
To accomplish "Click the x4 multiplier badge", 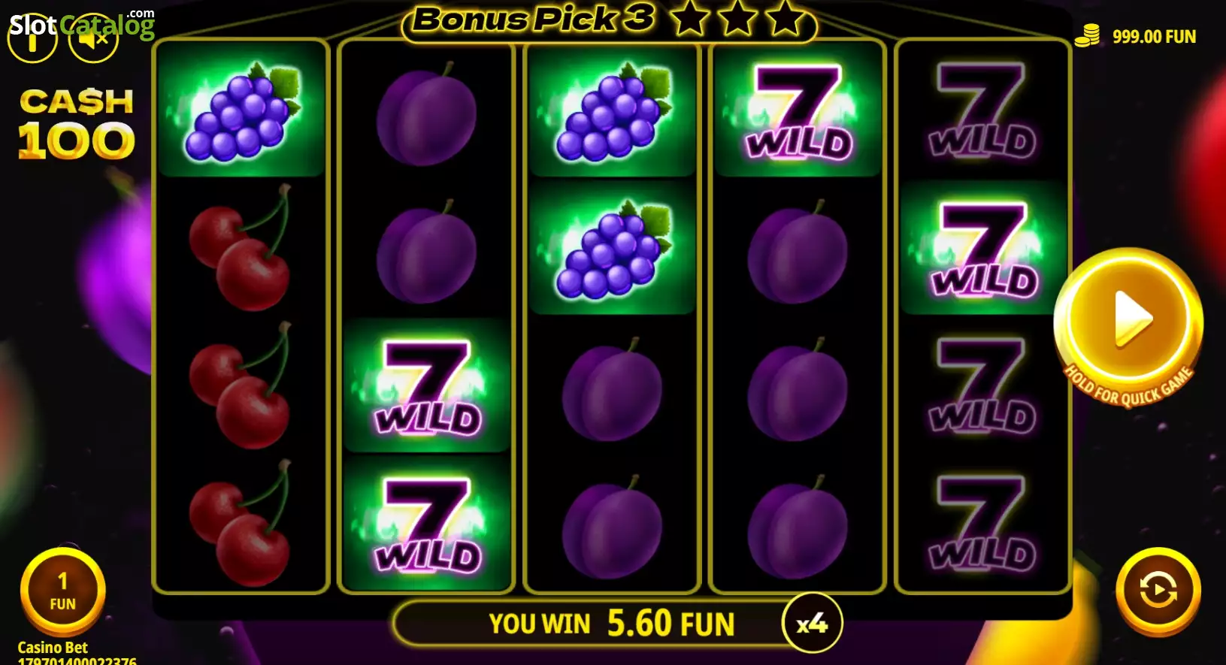I will click(812, 623).
